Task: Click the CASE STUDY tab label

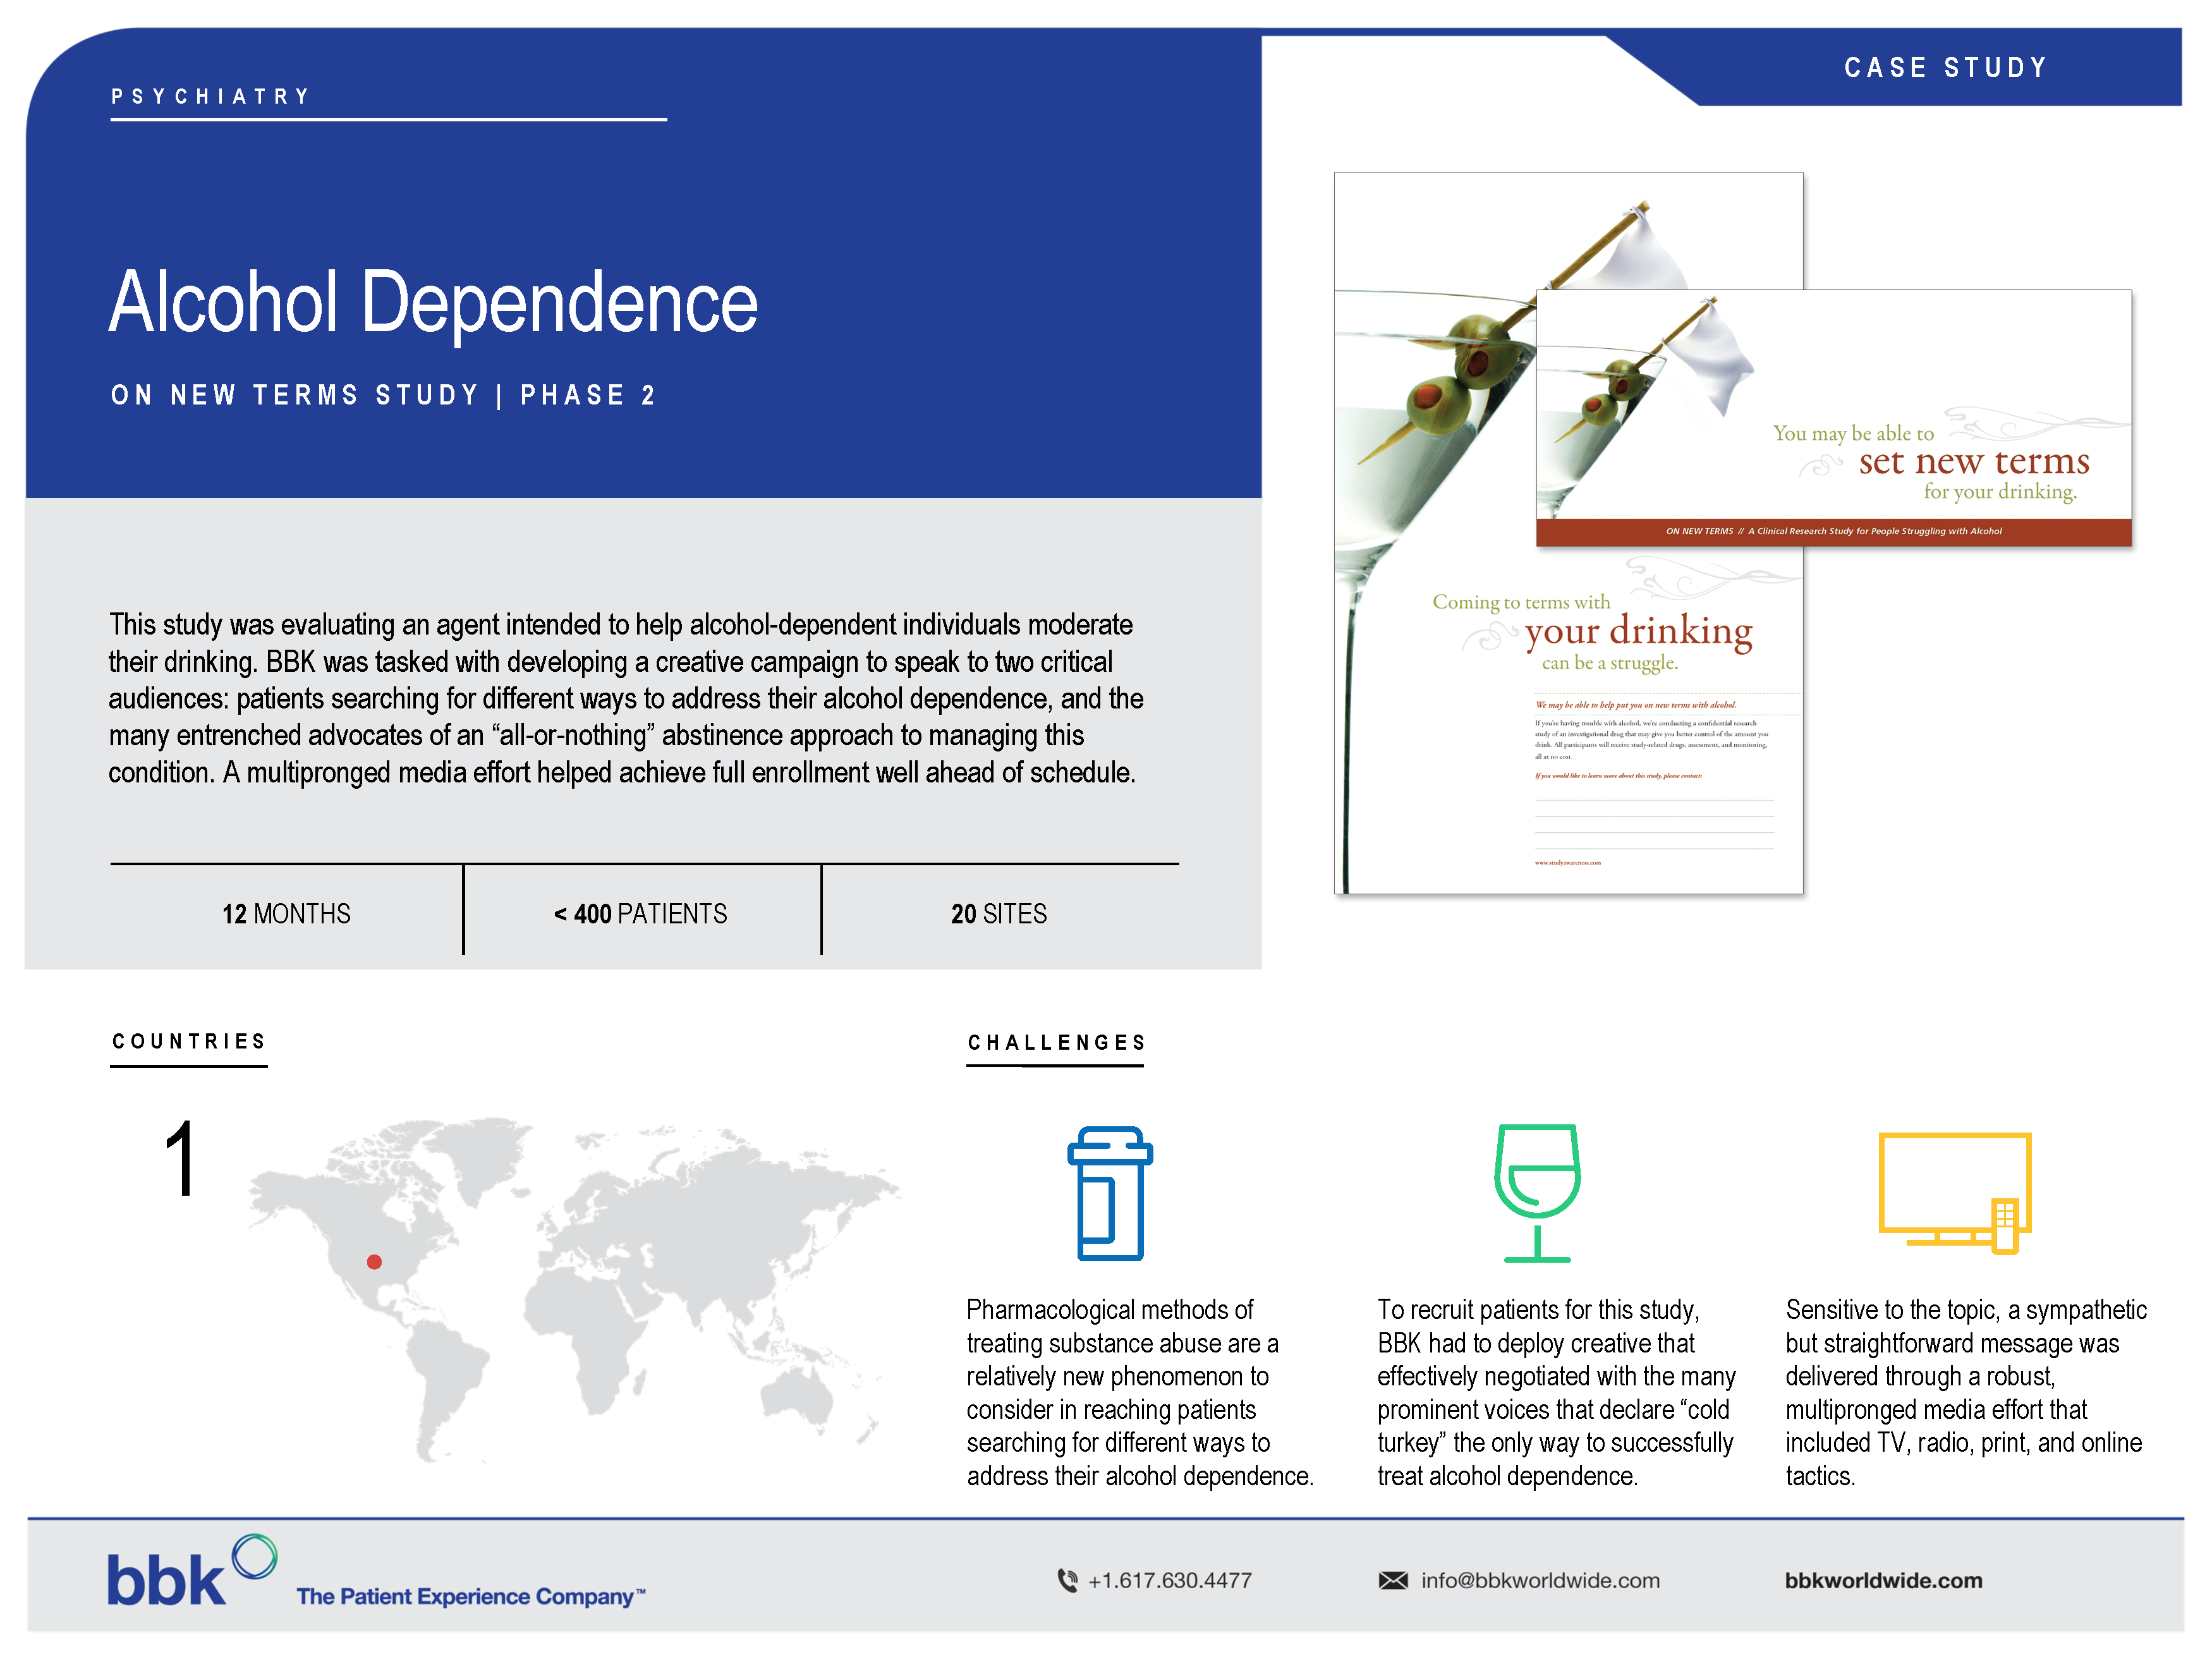Action: point(1945,68)
